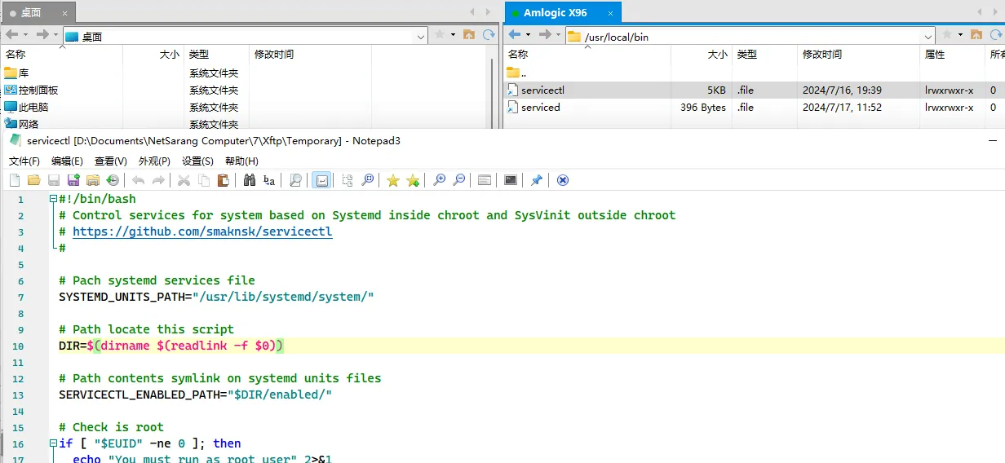Click the New file icon in Notepad3
1005x463 pixels.
(15, 180)
